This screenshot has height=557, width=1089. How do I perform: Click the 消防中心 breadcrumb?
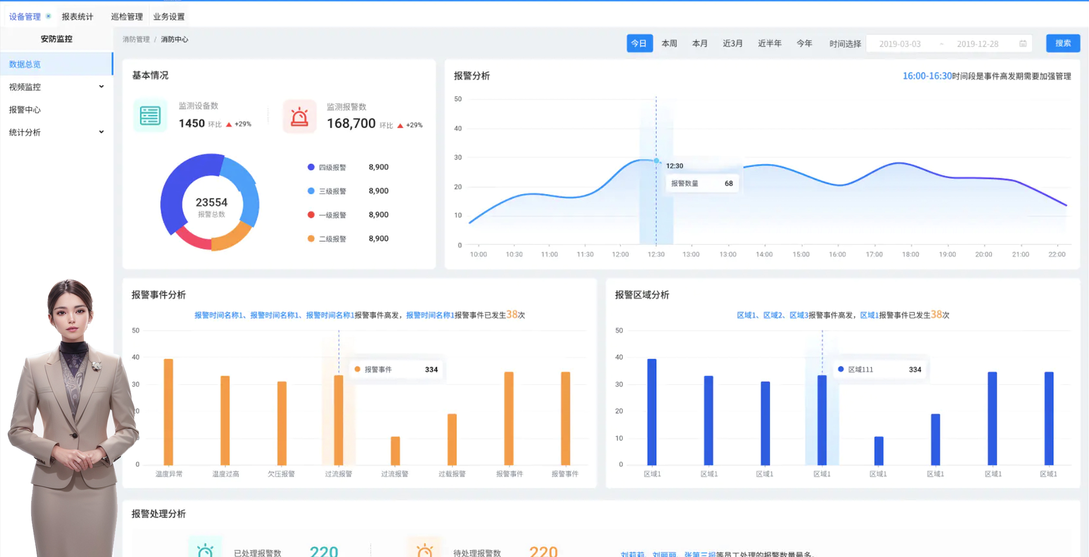[x=175, y=39]
